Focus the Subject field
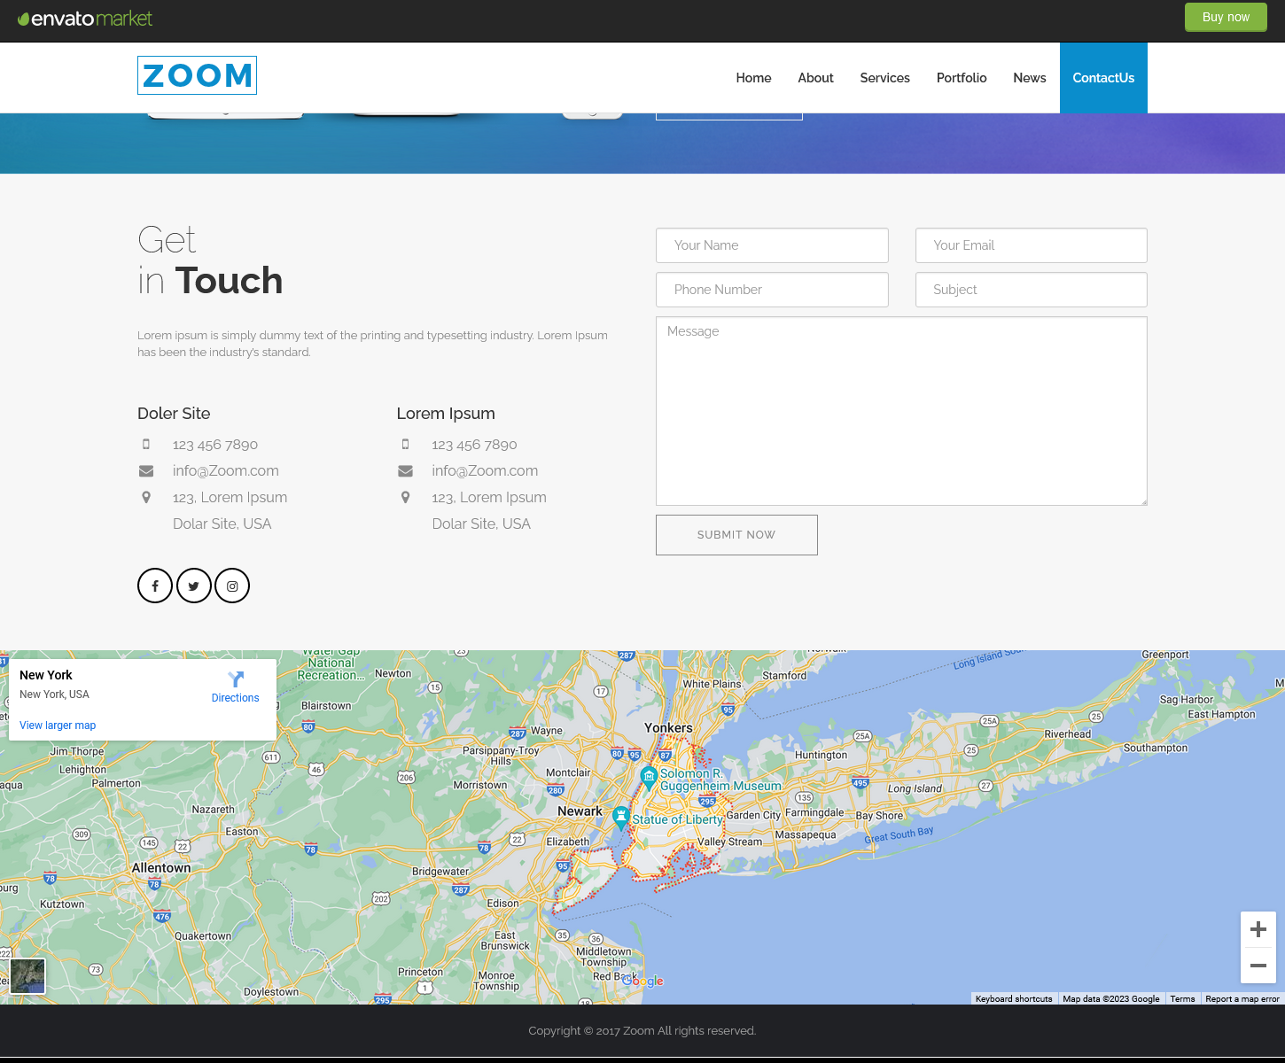Screen dimensions: 1285x1063 [x=1032, y=290]
